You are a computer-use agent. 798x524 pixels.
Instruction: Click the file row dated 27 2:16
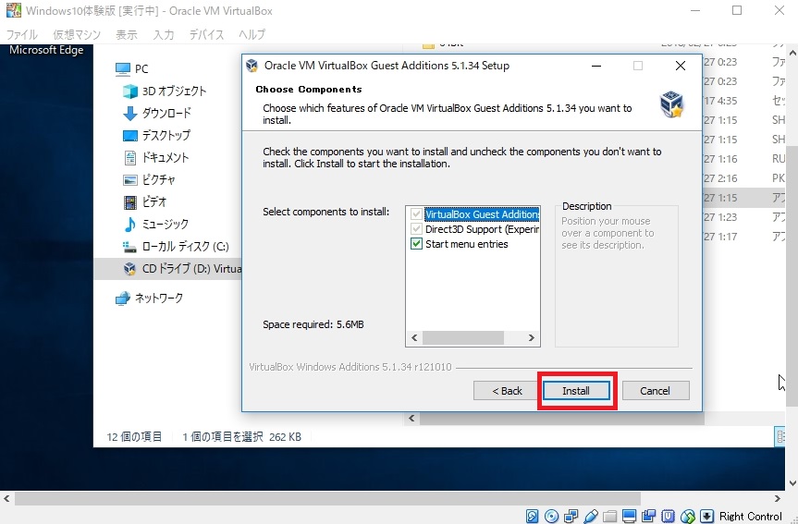pyautogui.click(x=744, y=178)
